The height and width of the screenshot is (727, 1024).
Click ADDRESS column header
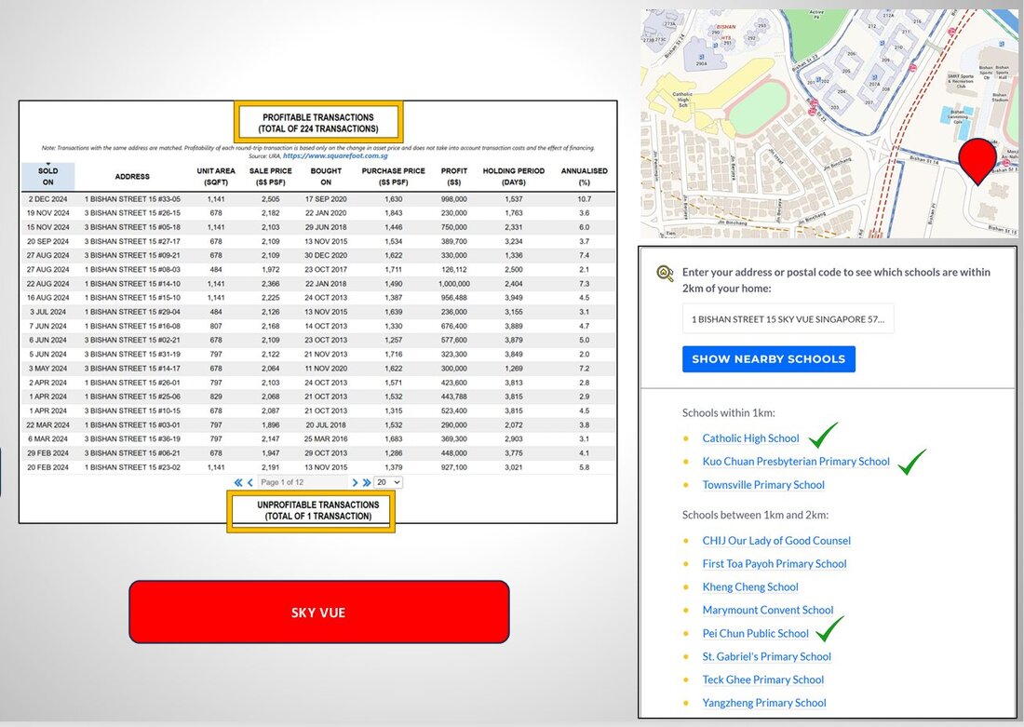point(132,176)
